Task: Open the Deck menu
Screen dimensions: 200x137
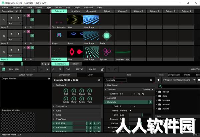Action: point(30,8)
